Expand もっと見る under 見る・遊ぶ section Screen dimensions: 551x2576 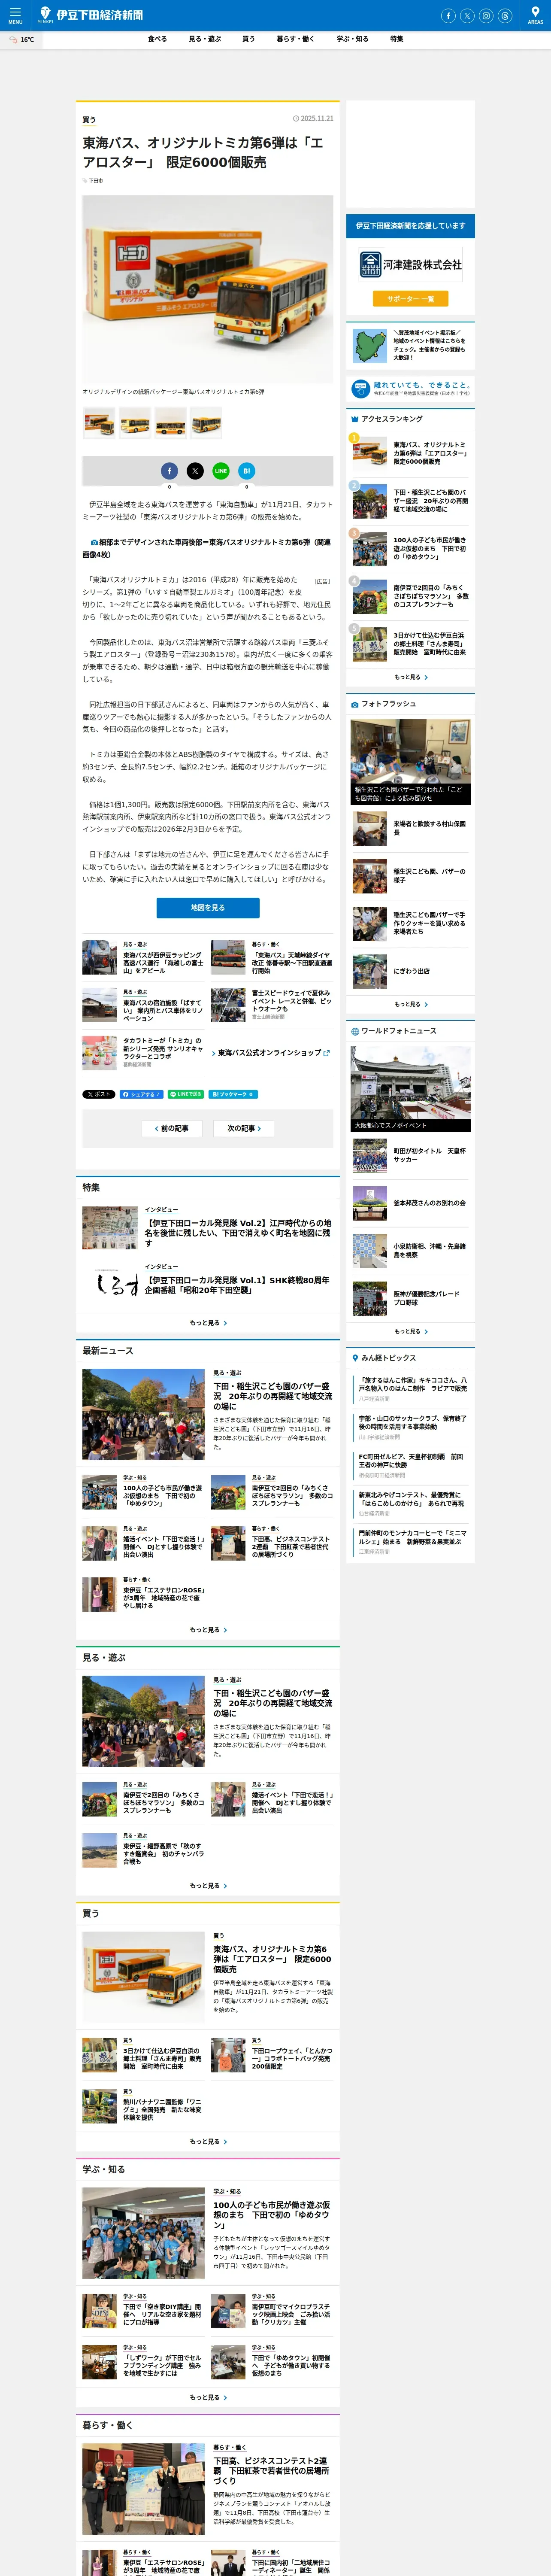[208, 1886]
